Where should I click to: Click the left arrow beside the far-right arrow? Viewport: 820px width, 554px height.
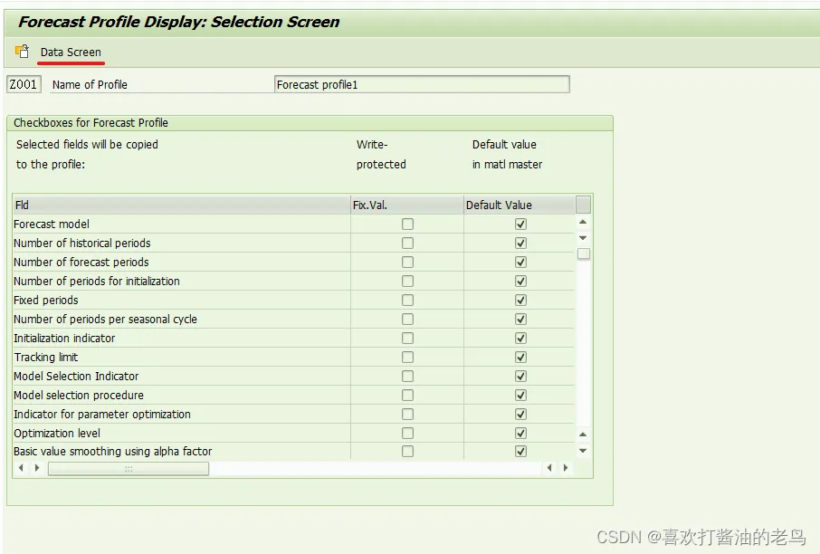[x=550, y=468]
